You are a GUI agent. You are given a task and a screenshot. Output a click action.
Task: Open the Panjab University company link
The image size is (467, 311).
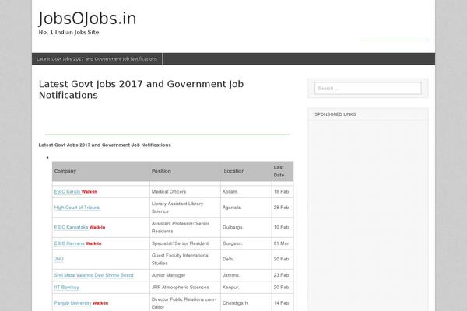click(72, 303)
